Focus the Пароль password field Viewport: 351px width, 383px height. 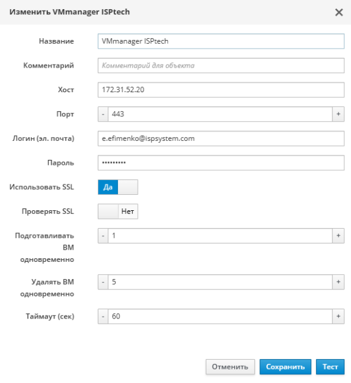(221, 163)
